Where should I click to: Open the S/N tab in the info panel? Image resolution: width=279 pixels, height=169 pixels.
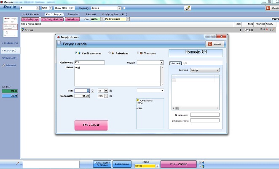coord(185,63)
